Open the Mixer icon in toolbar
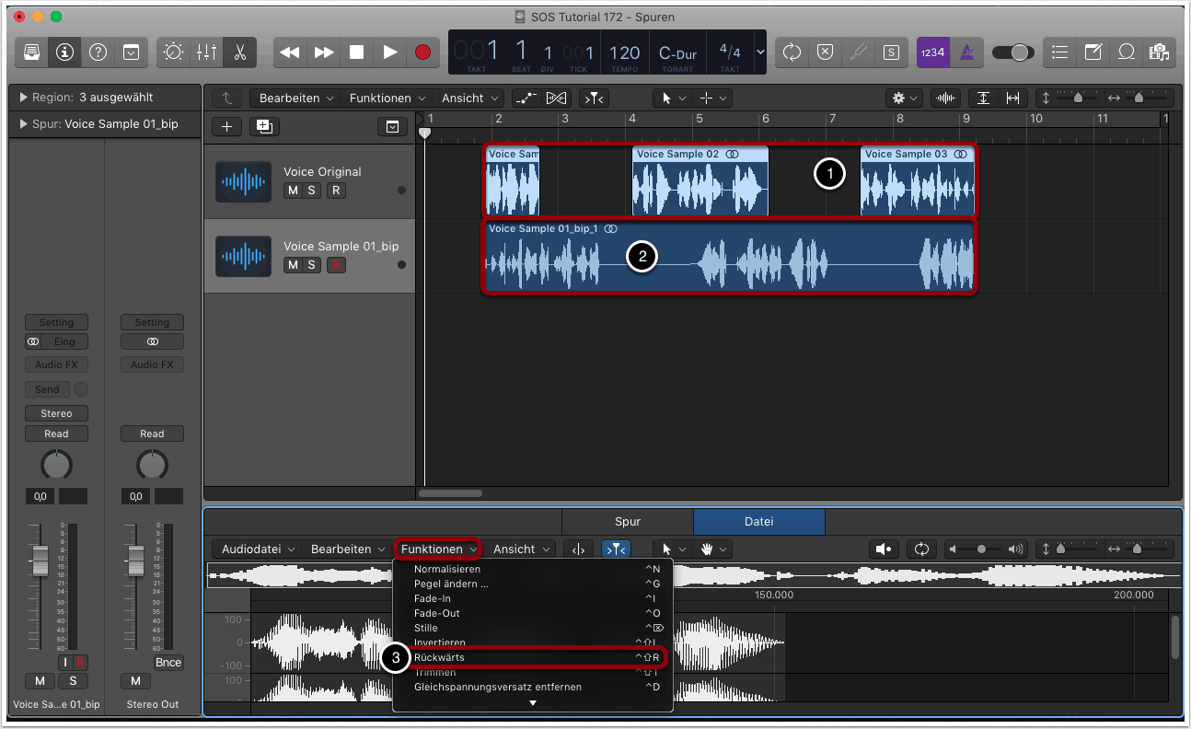1191x729 pixels. pyautogui.click(x=206, y=52)
